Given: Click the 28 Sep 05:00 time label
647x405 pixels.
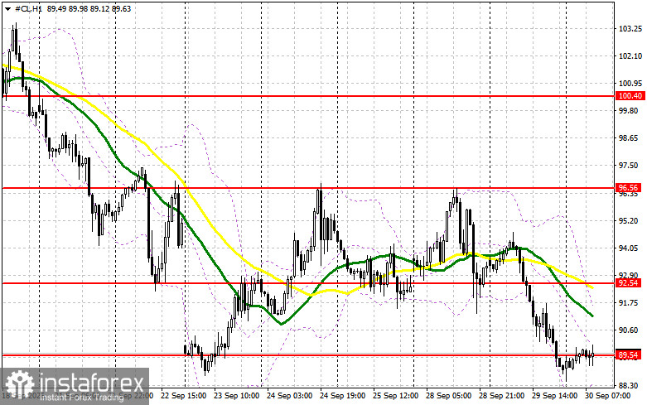Looking at the screenshot, I should pyautogui.click(x=448, y=396).
